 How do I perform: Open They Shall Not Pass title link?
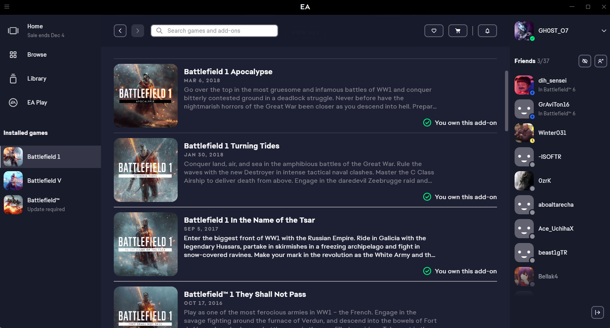[x=245, y=294]
